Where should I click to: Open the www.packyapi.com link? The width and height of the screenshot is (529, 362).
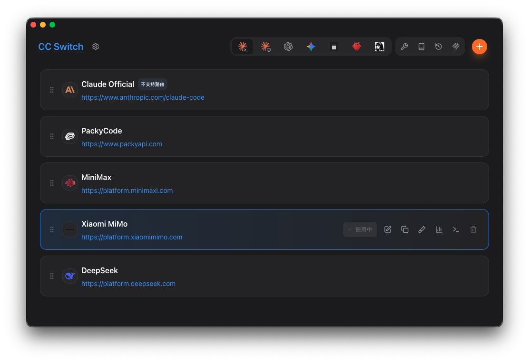point(121,144)
